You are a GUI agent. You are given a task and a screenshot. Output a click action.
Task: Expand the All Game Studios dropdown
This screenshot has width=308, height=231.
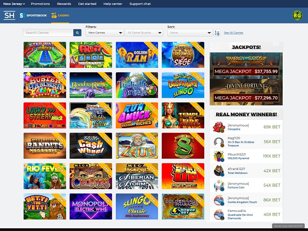pyautogui.click(x=144, y=33)
